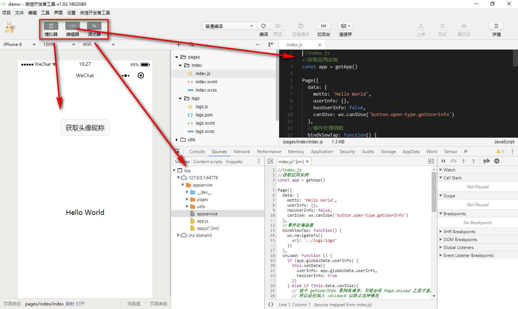
Task: Switch to the AppData tab
Action: coord(411,152)
